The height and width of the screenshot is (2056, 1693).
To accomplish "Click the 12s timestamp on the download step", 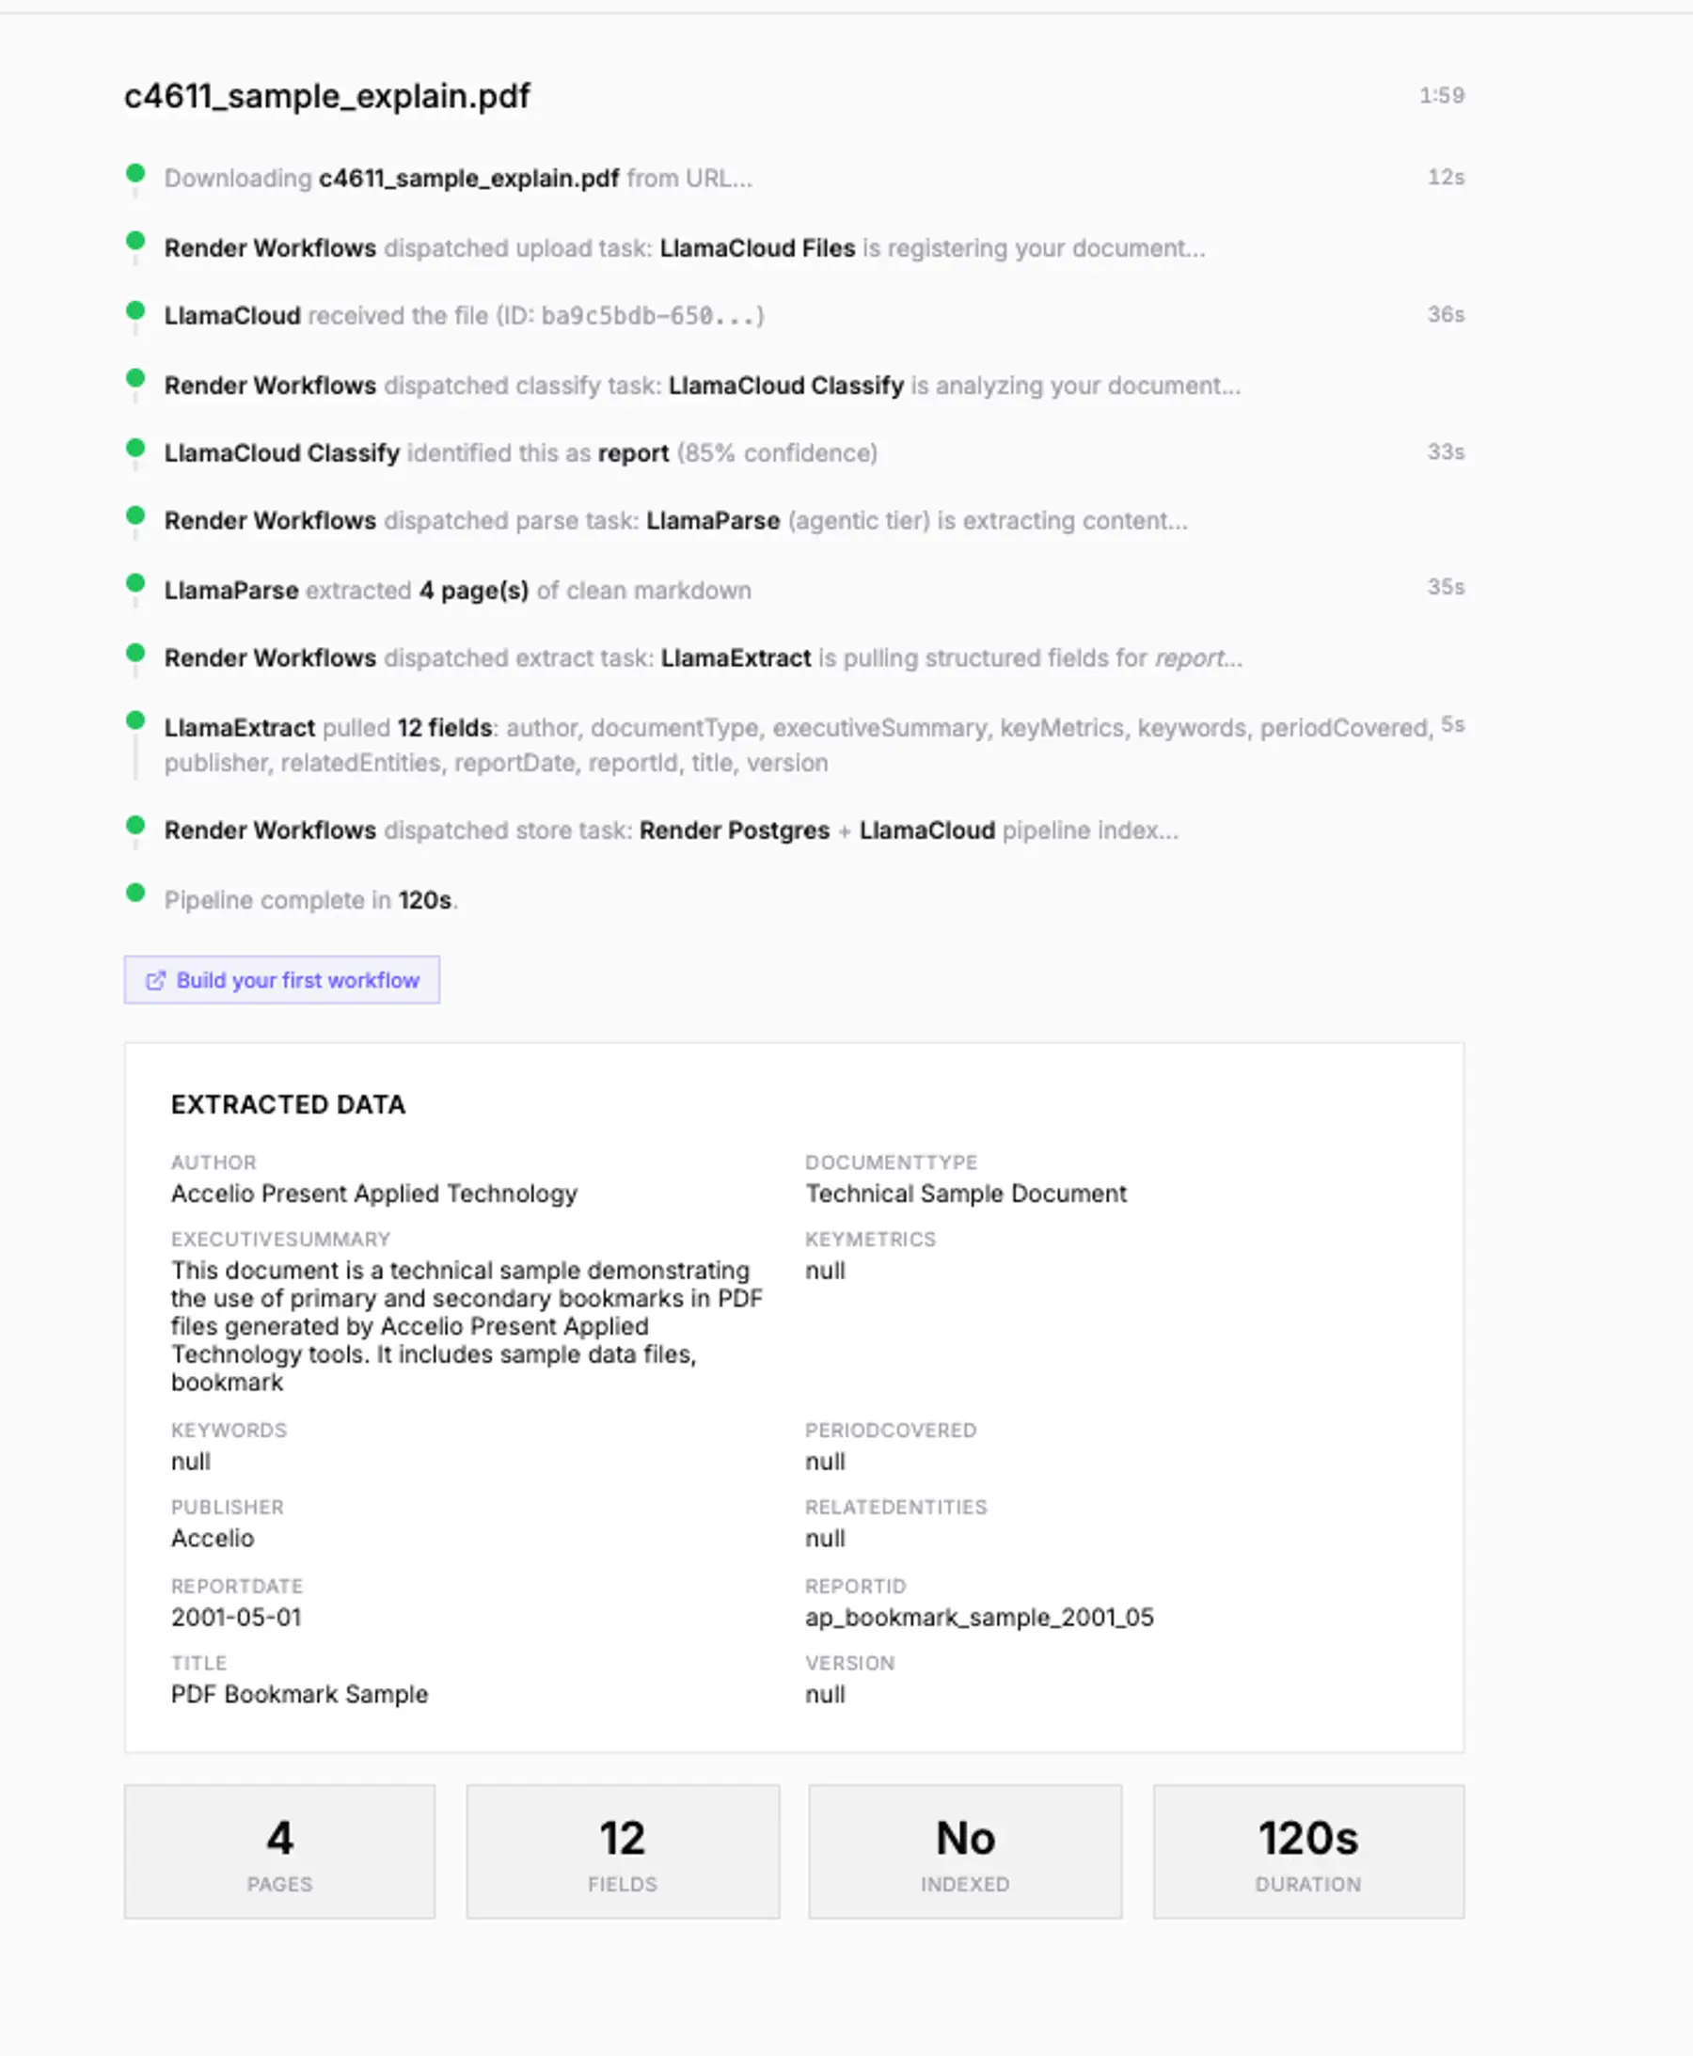I will coord(1446,176).
